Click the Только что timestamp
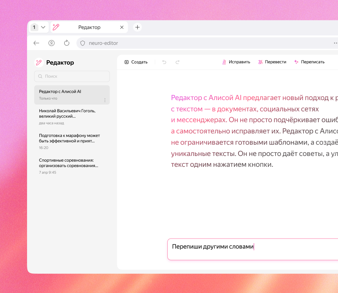Viewport: 338px width, 293px height. 48,98
